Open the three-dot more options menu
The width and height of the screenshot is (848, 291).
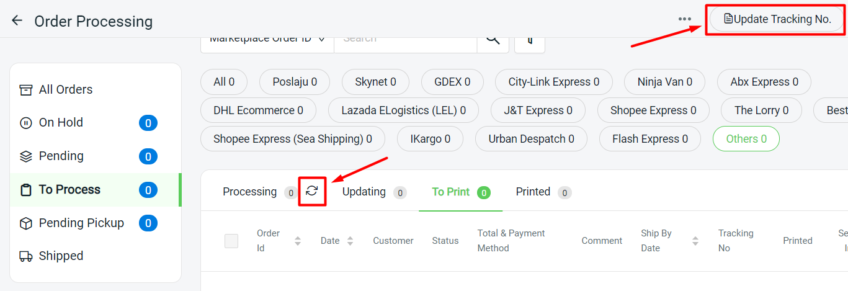click(685, 19)
